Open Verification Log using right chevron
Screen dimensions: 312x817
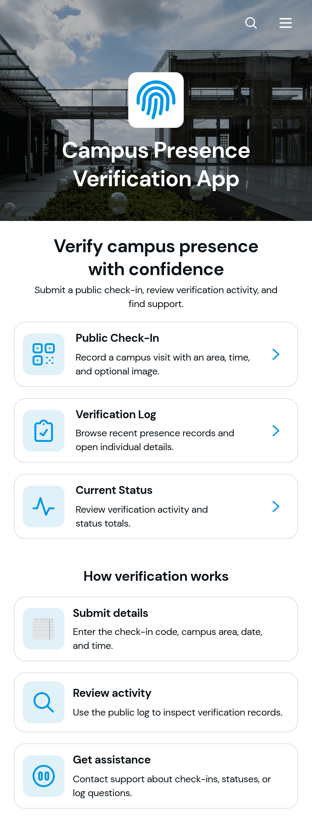point(276,431)
